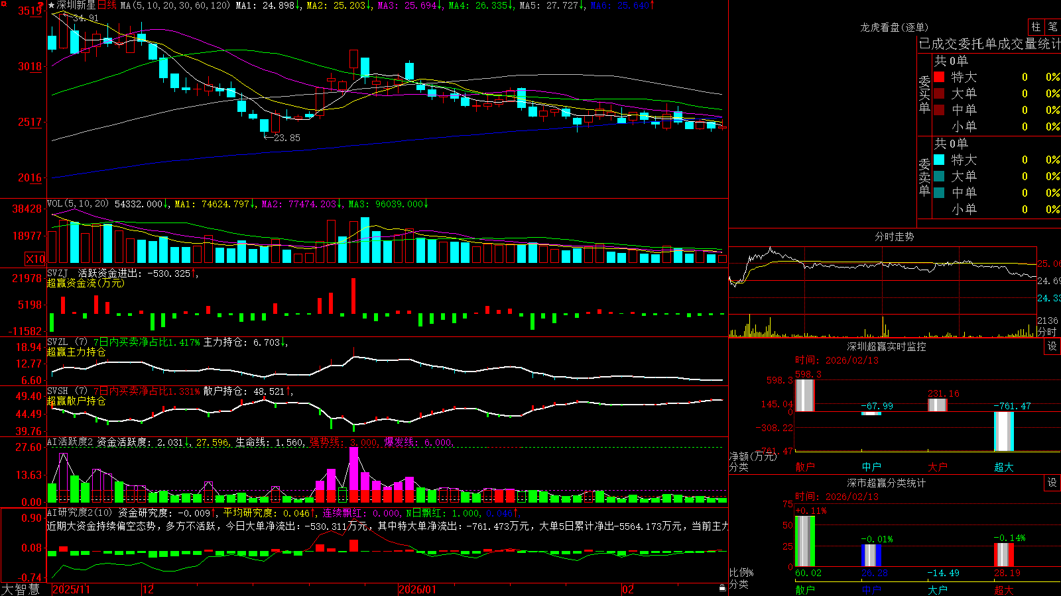Click the 活跃资金进出: -530.325 value
This screenshot has height=596, width=1061.
134,273
